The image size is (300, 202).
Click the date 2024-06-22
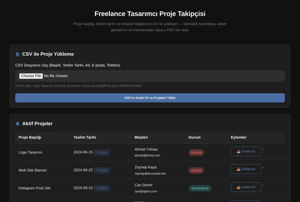83,170
